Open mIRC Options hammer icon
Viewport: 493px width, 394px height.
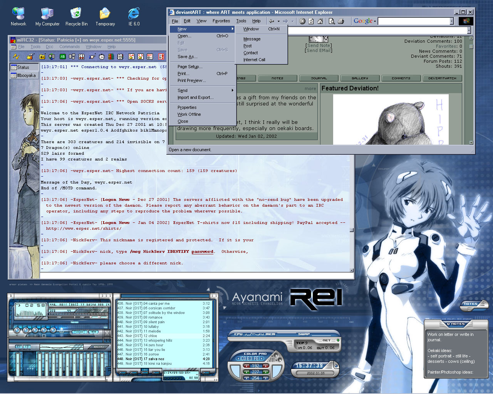(x=30, y=57)
